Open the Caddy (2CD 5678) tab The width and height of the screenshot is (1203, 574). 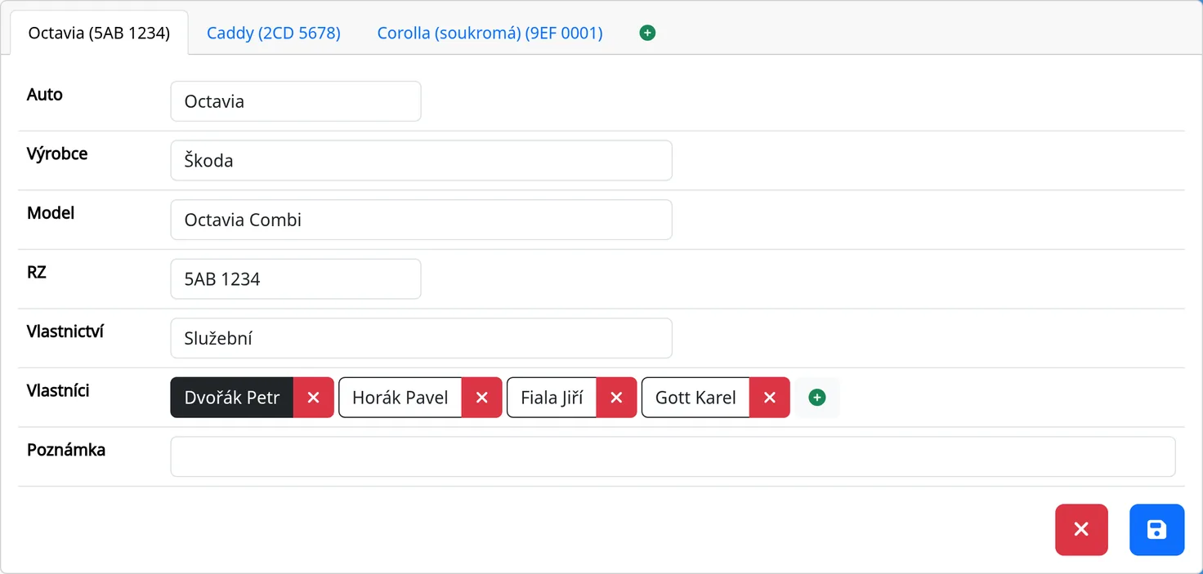tap(274, 33)
